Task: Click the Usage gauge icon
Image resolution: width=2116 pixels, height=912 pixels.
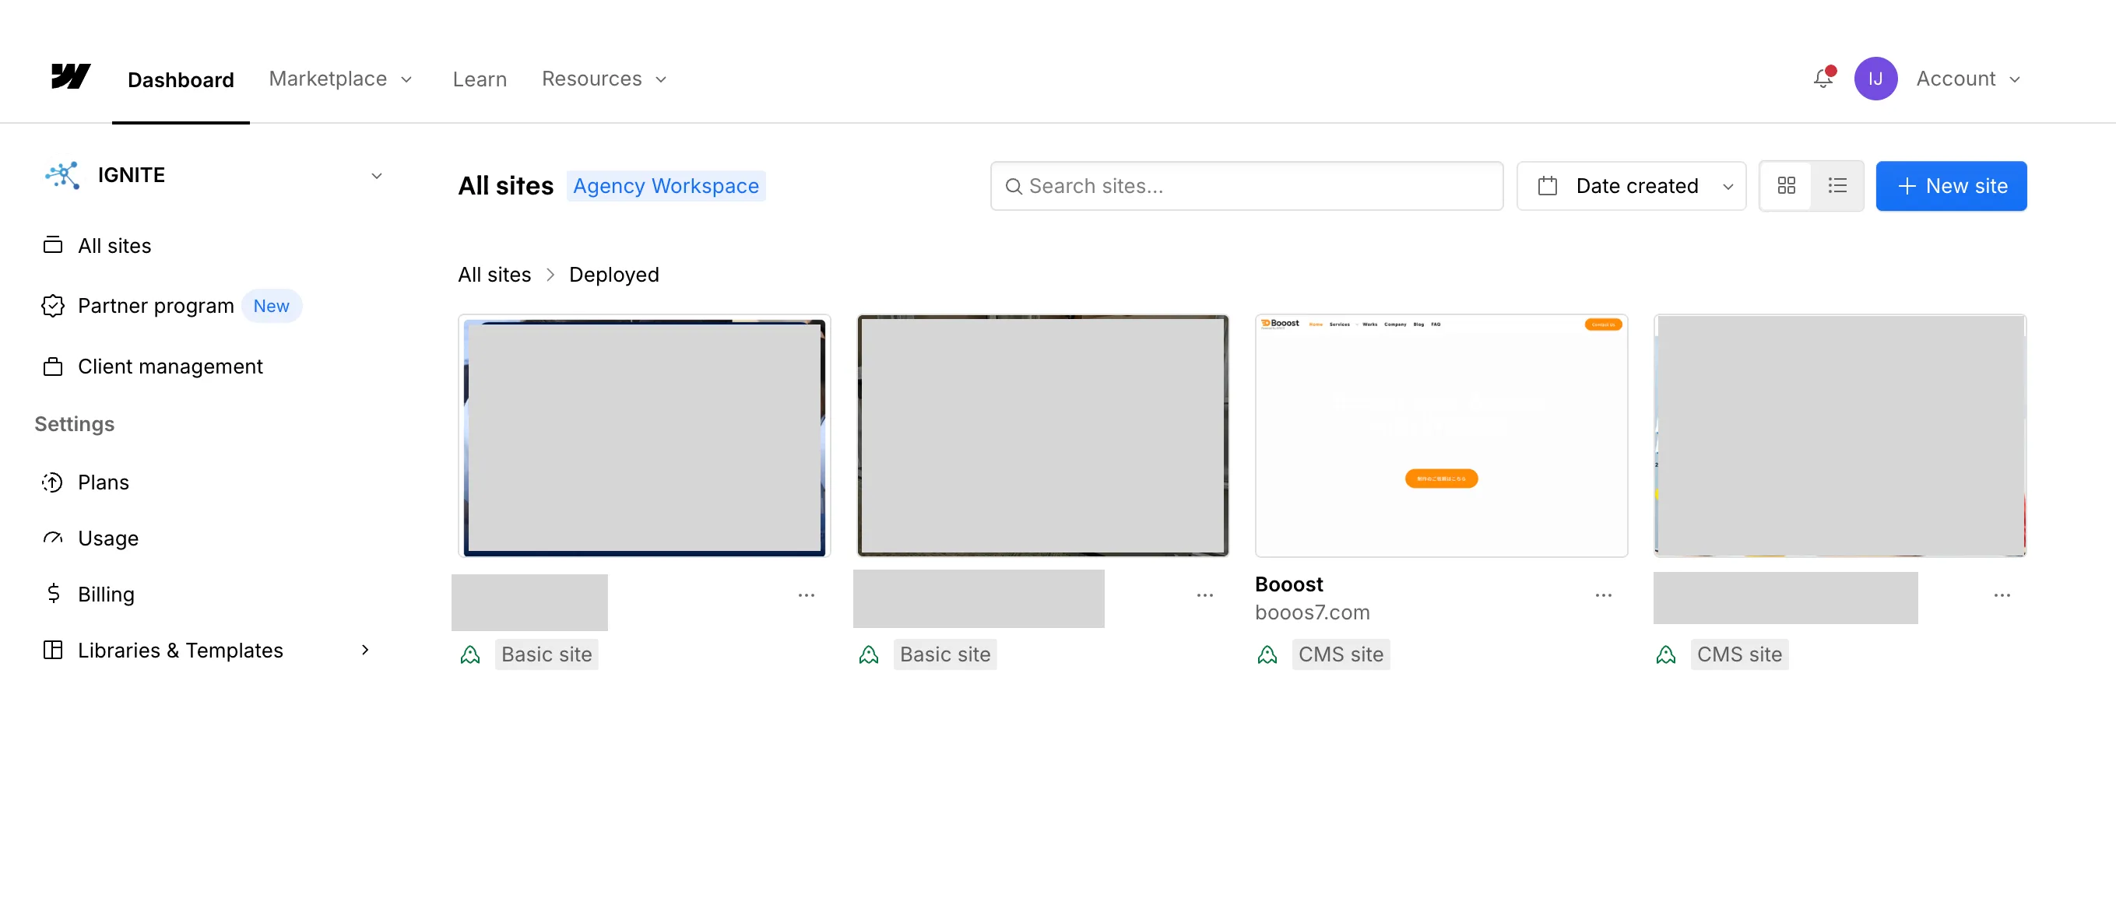Action: coord(53,538)
